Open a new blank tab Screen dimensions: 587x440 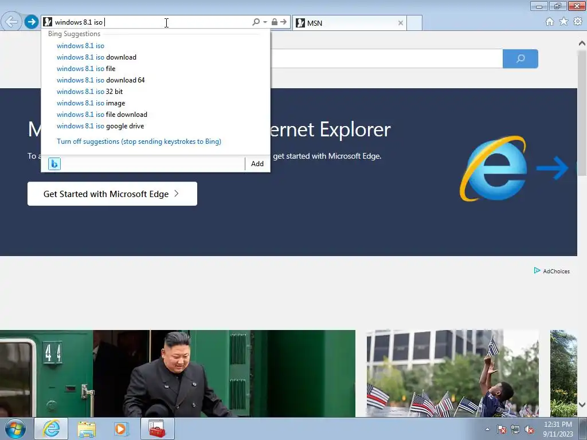pyautogui.click(x=414, y=23)
